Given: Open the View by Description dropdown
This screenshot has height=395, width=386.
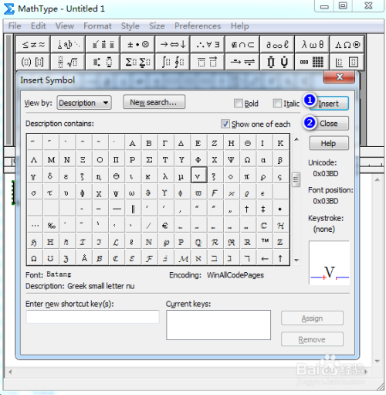Looking at the screenshot, I should coord(84,103).
